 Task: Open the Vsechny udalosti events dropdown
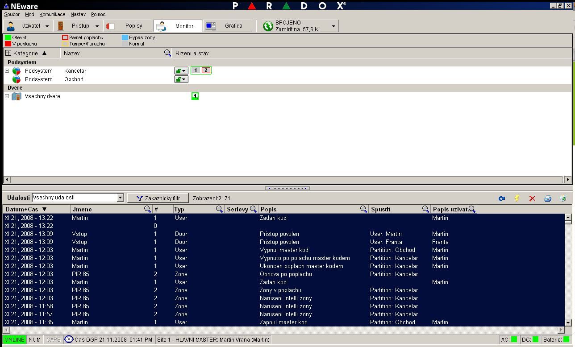120,198
